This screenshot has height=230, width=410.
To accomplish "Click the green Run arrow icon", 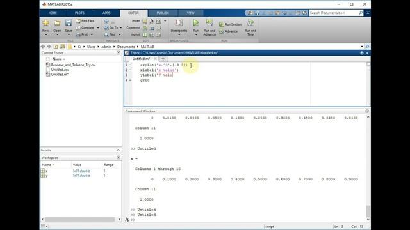I will [x=196, y=23].
